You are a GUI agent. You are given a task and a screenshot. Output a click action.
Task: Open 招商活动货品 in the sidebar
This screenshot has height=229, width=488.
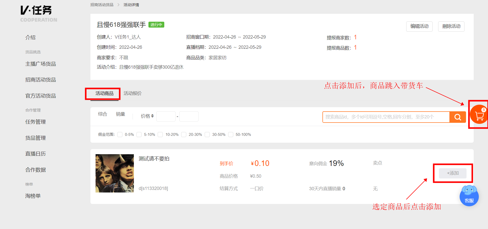coord(41,80)
